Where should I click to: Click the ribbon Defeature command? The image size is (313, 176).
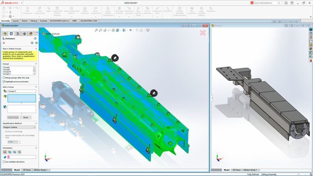point(211,9)
